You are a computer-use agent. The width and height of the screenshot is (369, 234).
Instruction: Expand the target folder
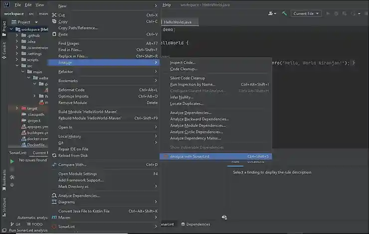[17, 109]
